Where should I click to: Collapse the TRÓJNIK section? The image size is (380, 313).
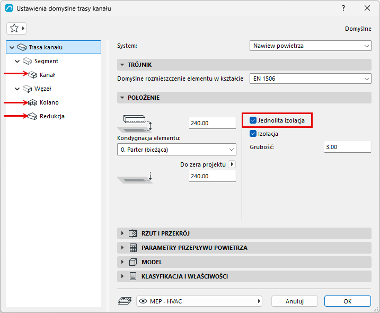[122, 65]
